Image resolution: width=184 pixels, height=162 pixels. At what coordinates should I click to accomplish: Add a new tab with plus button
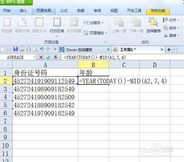pyautogui.click(x=169, y=50)
